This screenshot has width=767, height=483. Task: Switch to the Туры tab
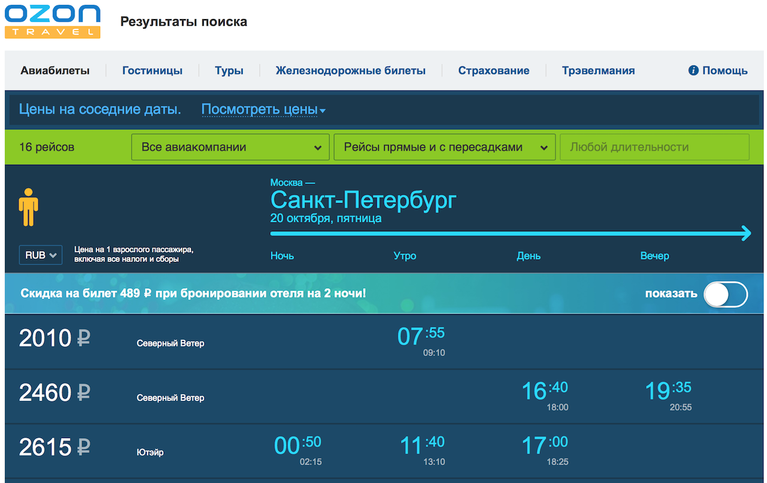click(229, 71)
